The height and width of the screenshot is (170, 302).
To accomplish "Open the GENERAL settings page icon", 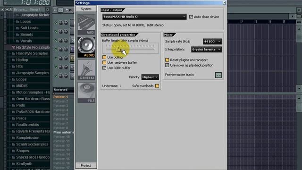I will pos(86,70).
